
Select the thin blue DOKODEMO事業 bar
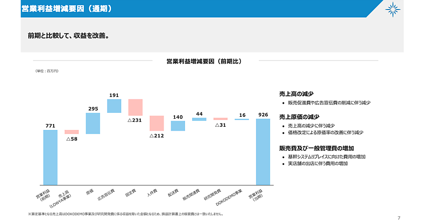pyautogui.click(x=242, y=119)
